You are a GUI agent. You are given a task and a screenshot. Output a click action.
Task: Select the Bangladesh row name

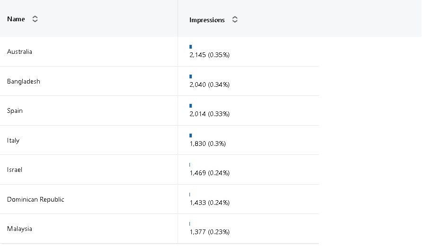pyautogui.click(x=24, y=81)
